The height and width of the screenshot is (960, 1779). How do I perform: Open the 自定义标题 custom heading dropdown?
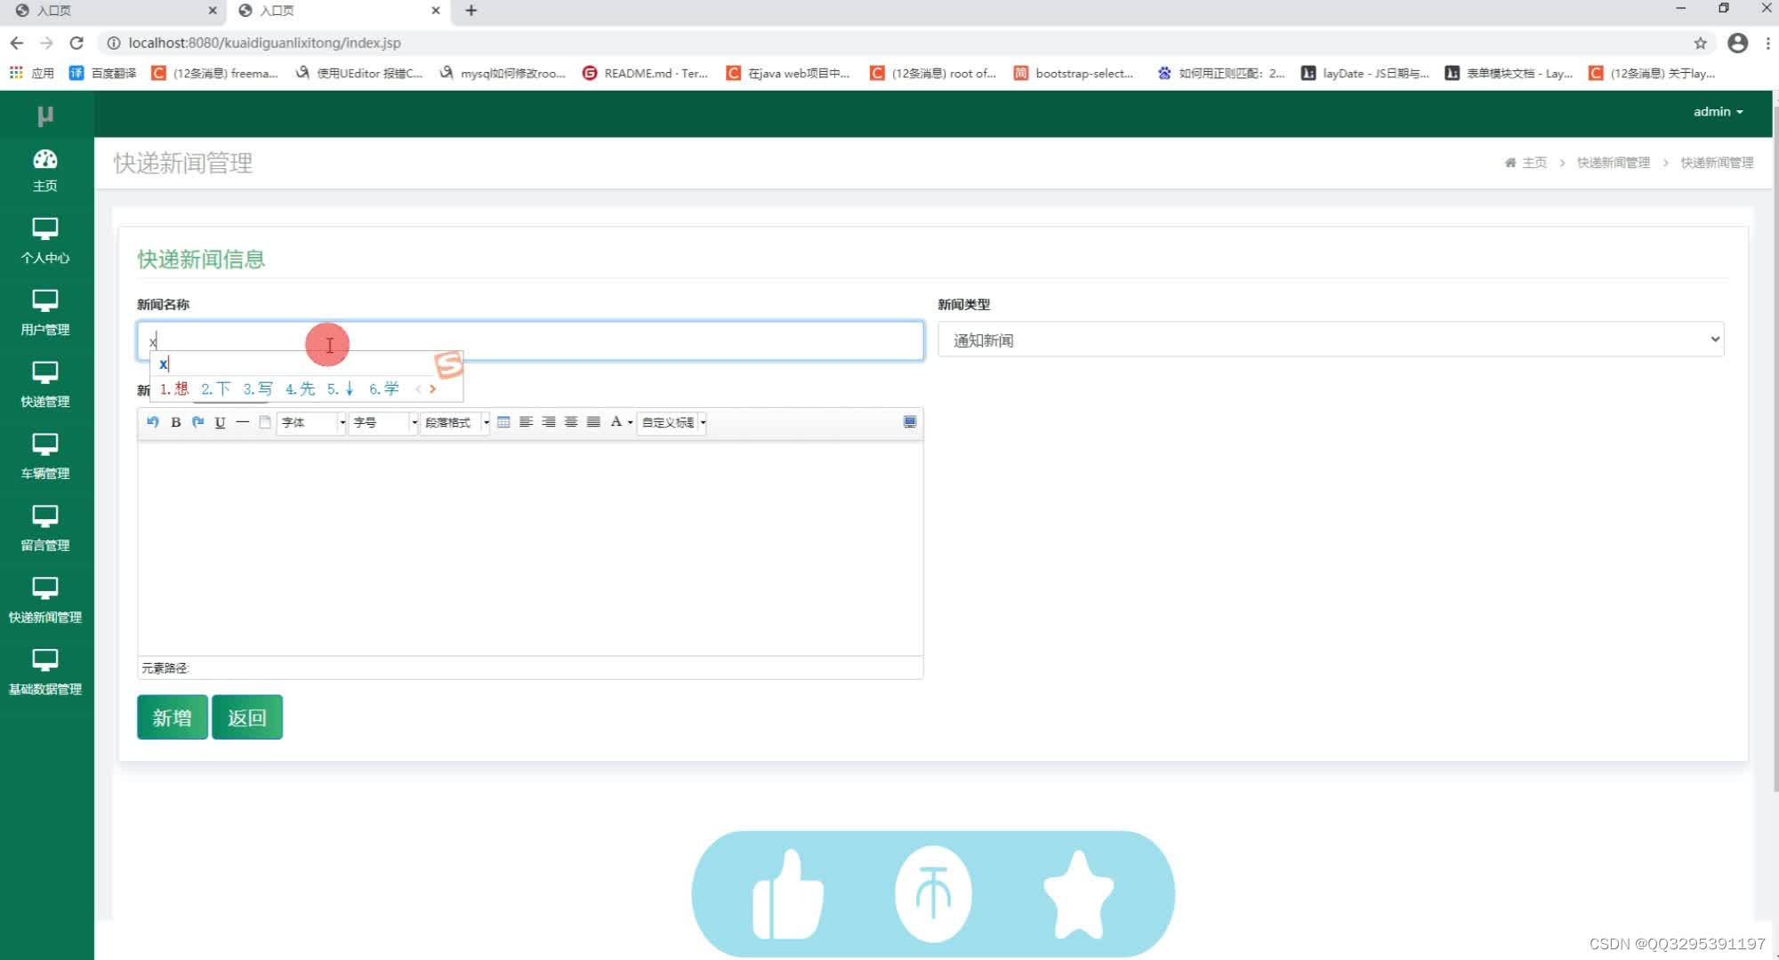672,422
